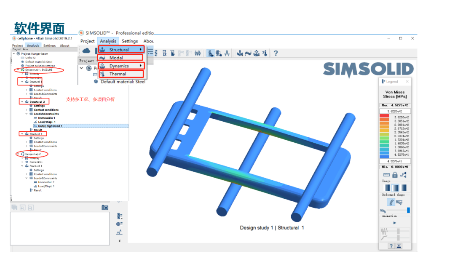Image resolution: width=455 pixels, height=256 pixels.
Task: Click the structural analysis toolbar icon
Action: (240, 53)
